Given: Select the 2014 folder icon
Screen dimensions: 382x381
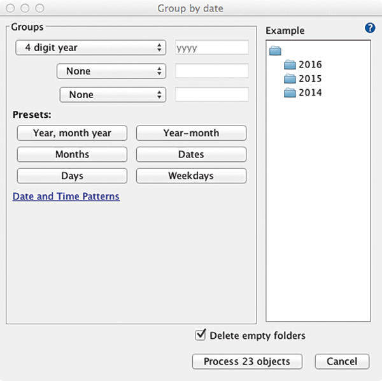Looking at the screenshot, I should pyautogui.click(x=290, y=92).
